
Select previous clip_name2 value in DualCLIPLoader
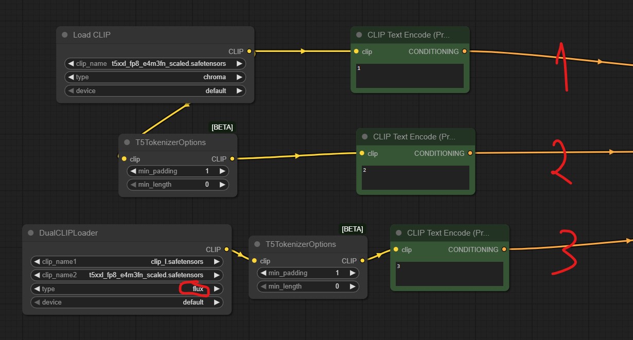tap(37, 275)
